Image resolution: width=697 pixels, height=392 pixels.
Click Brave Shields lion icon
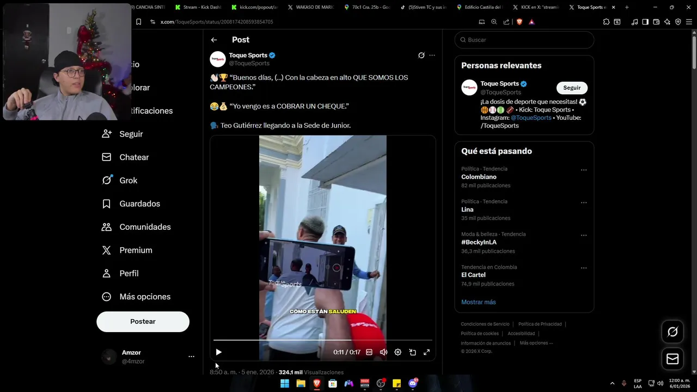[x=519, y=22]
